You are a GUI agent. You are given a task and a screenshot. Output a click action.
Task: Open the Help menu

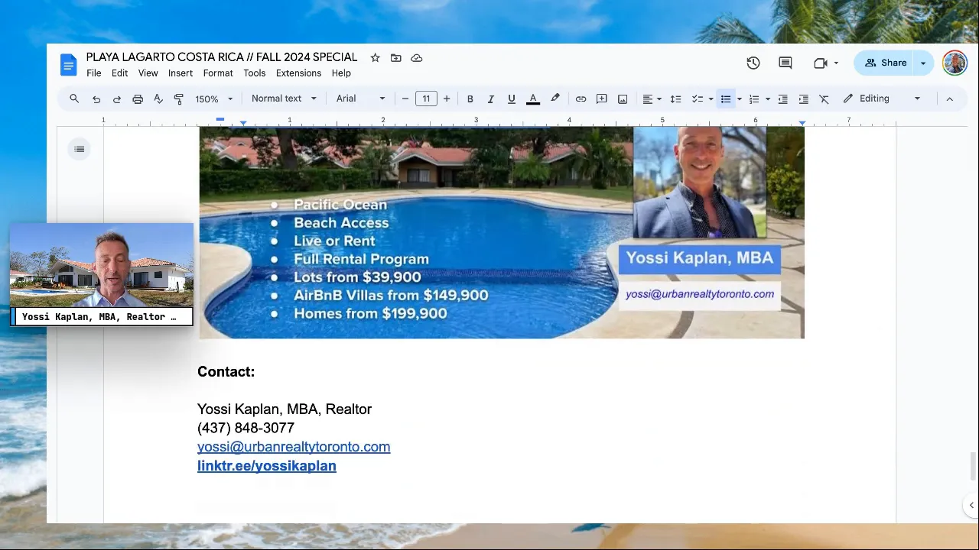pos(341,73)
